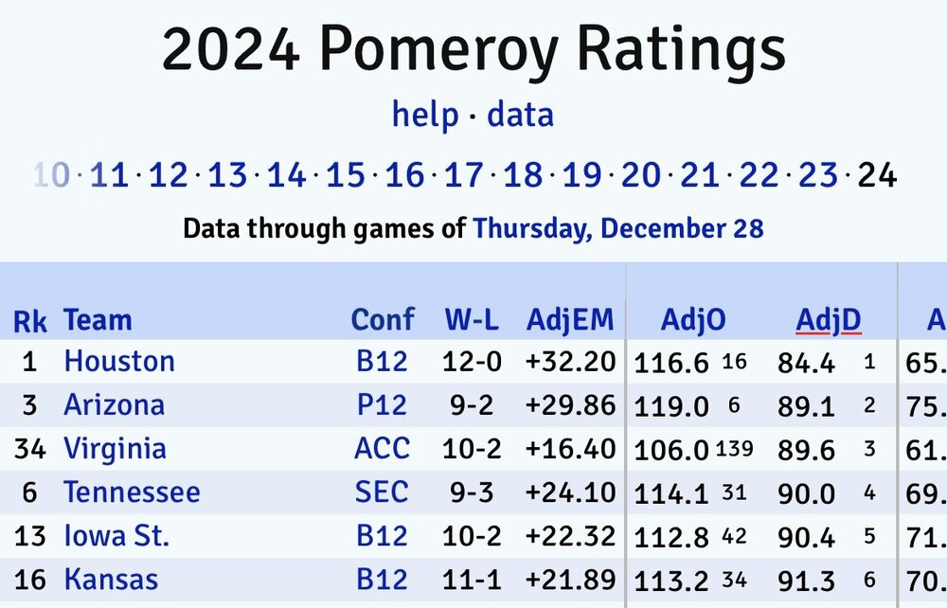Open the Arizona team page

(115, 405)
